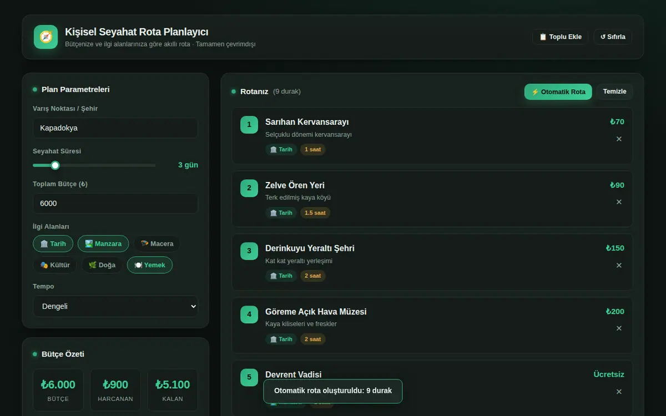666x416 pixels.
Task: Click the Ücretsiz label on Devrent Vadisi
Action: tap(609, 374)
